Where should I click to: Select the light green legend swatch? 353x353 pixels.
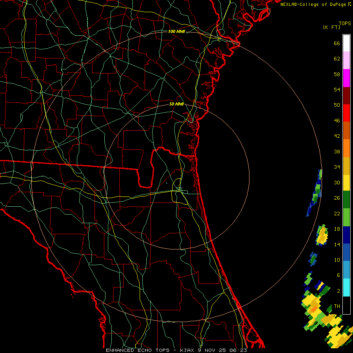pyautogui.click(x=346, y=217)
